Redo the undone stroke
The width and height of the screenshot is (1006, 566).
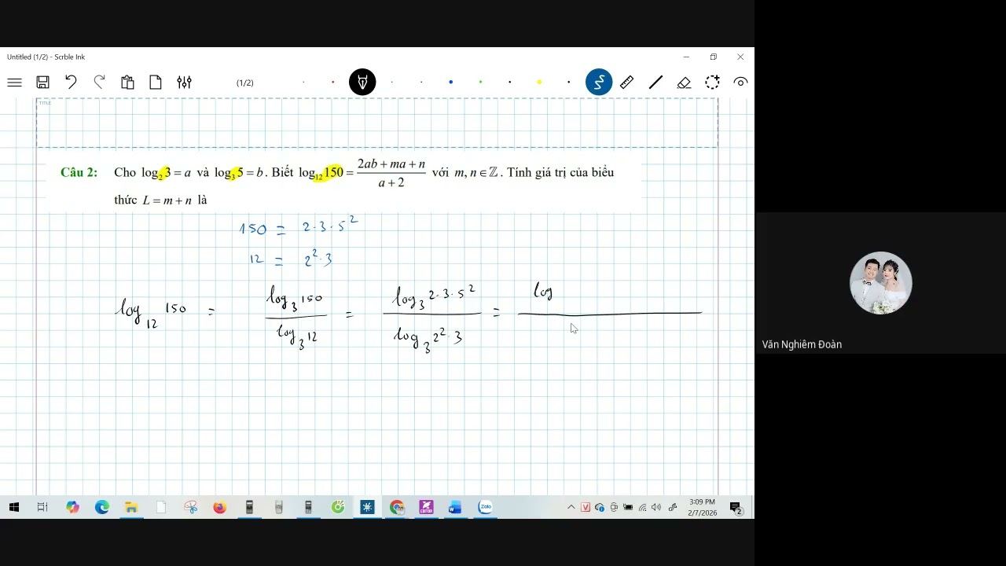point(99,82)
